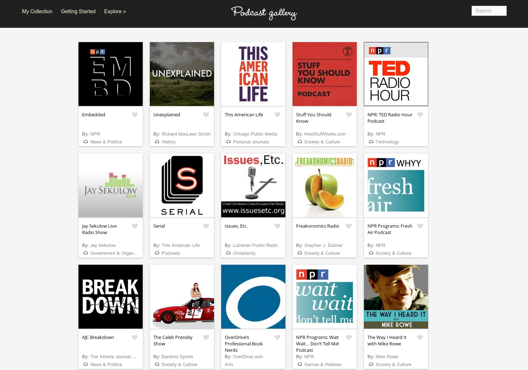Like Stuff You Should Know via heart
Image resolution: width=528 pixels, height=370 pixels.
(x=349, y=115)
